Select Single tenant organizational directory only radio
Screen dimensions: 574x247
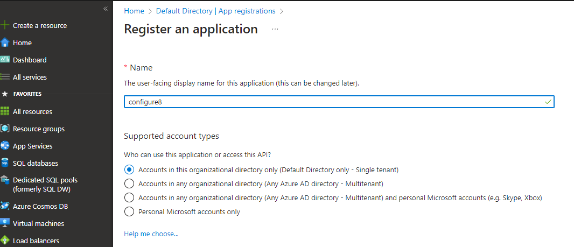[x=129, y=170]
